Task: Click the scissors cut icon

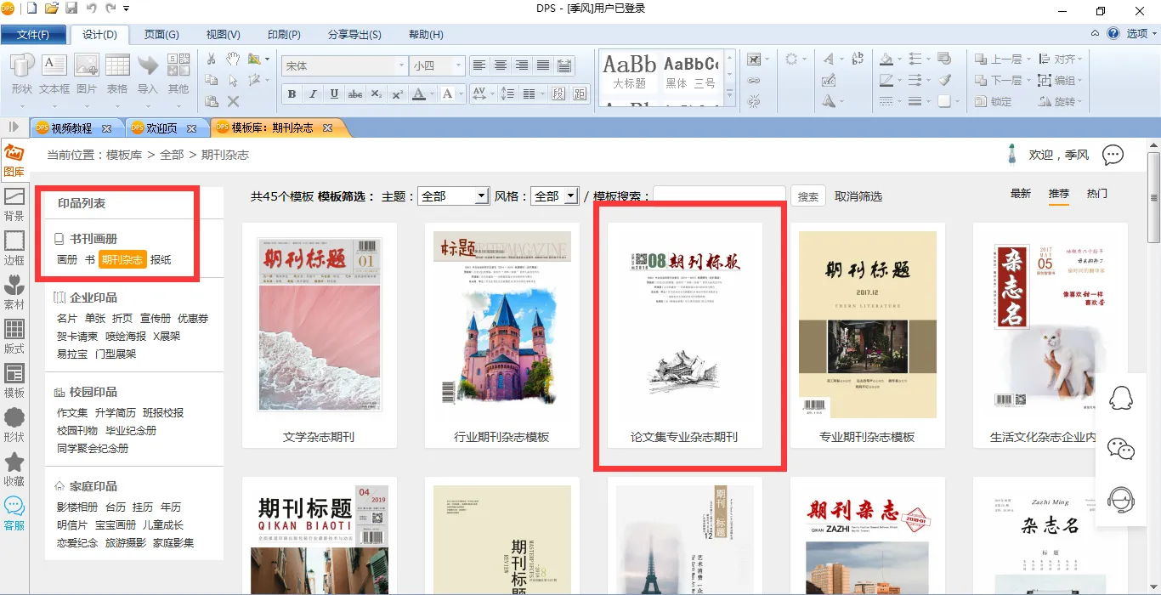Action: point(212,59)
